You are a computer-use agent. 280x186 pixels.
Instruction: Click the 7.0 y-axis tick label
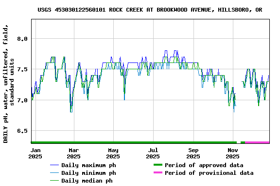(x=22, y=100)
